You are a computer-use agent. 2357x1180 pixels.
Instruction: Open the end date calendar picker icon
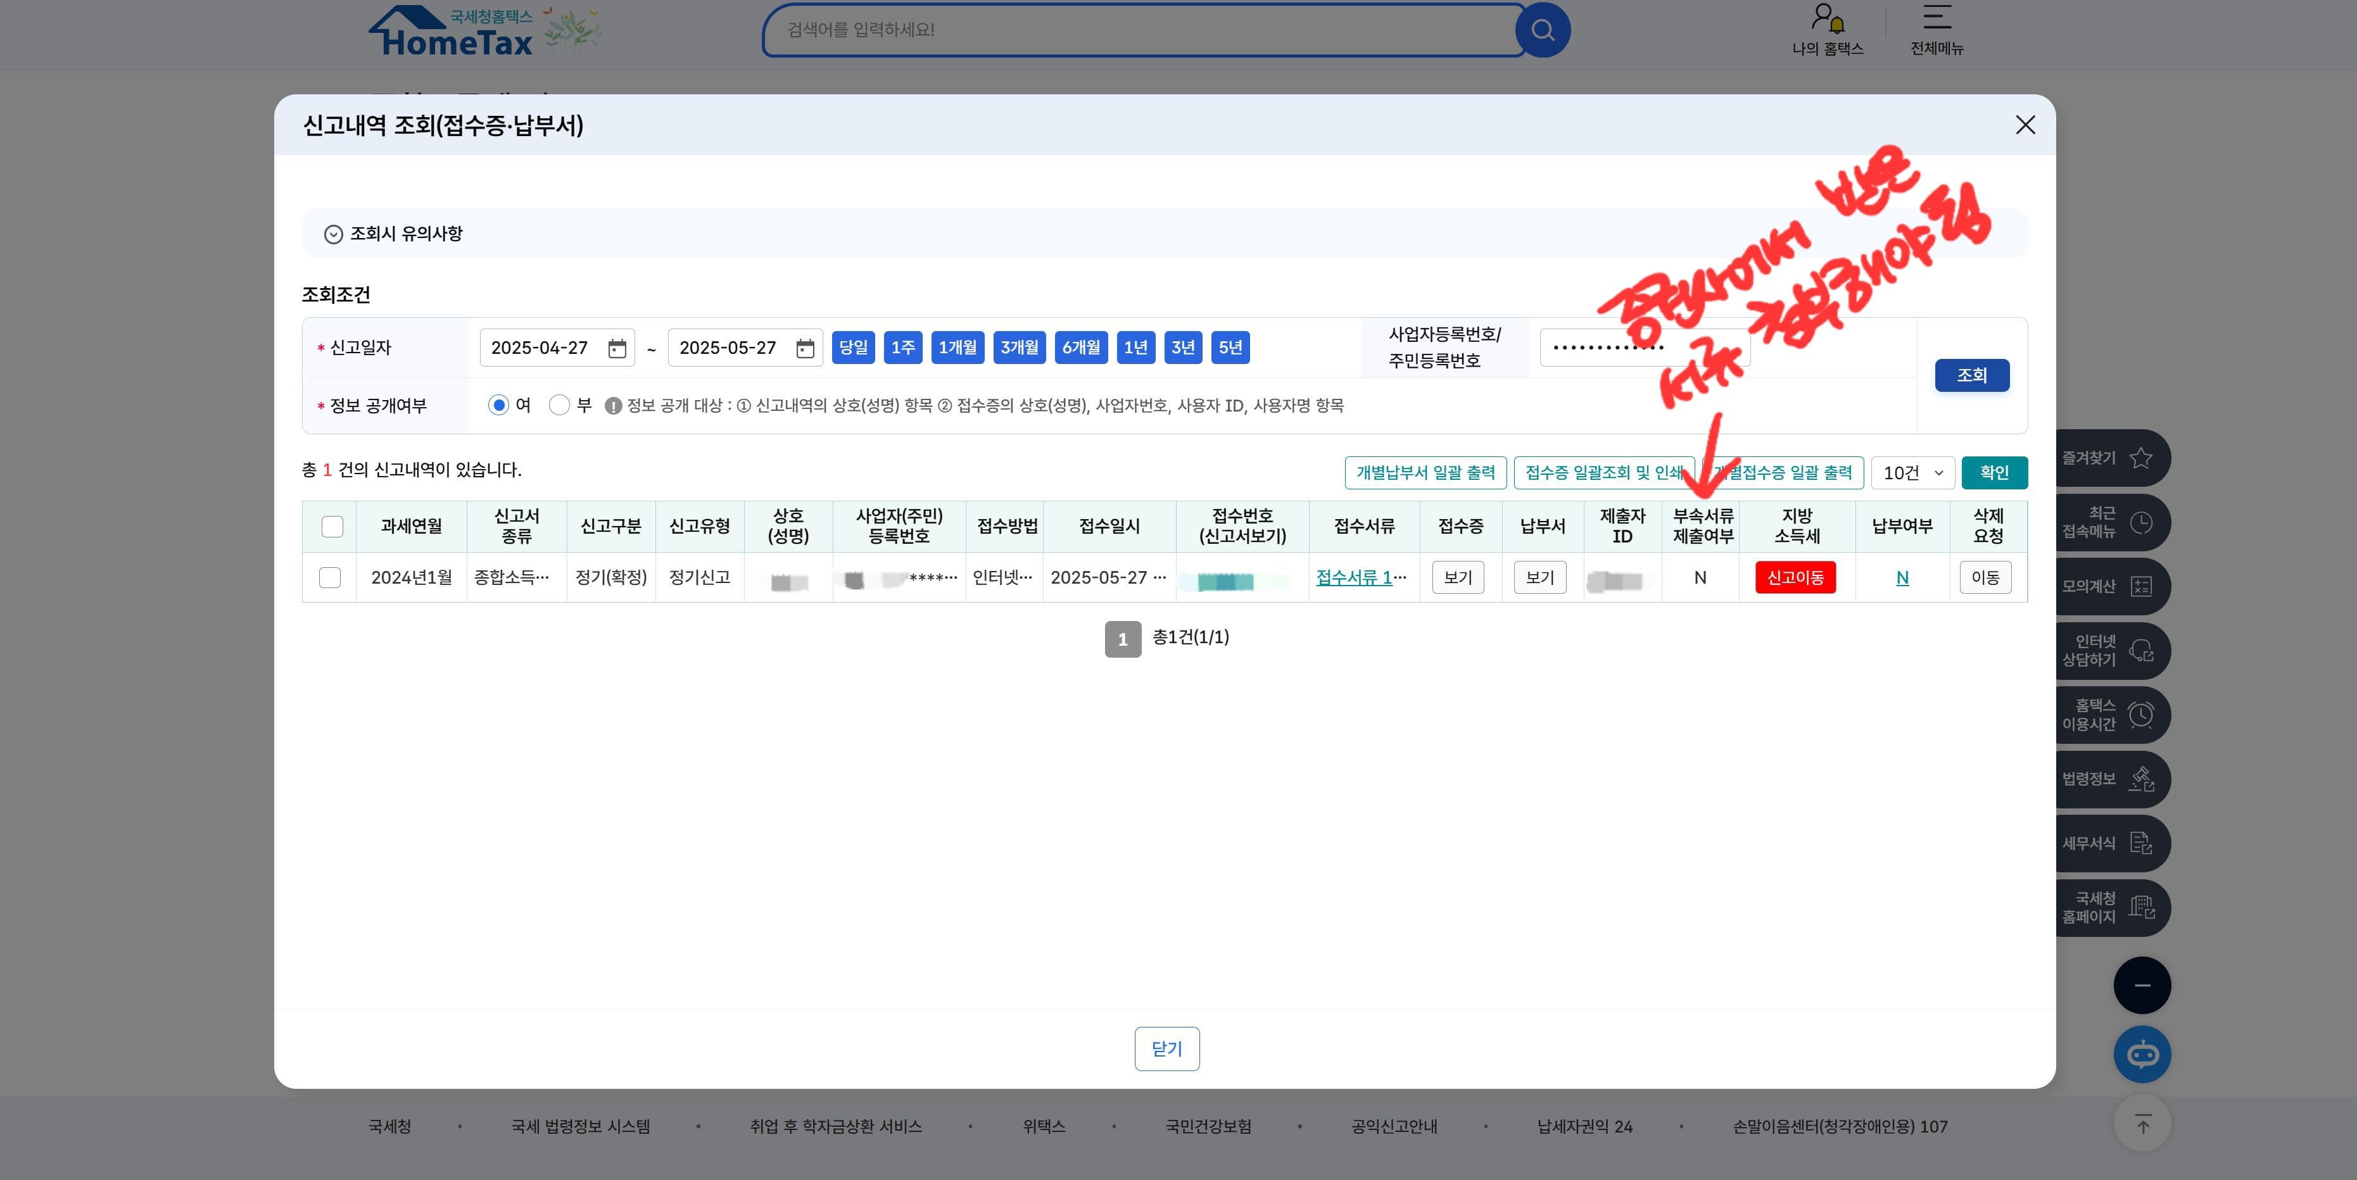pyautogui.click(x=804, y=349)
